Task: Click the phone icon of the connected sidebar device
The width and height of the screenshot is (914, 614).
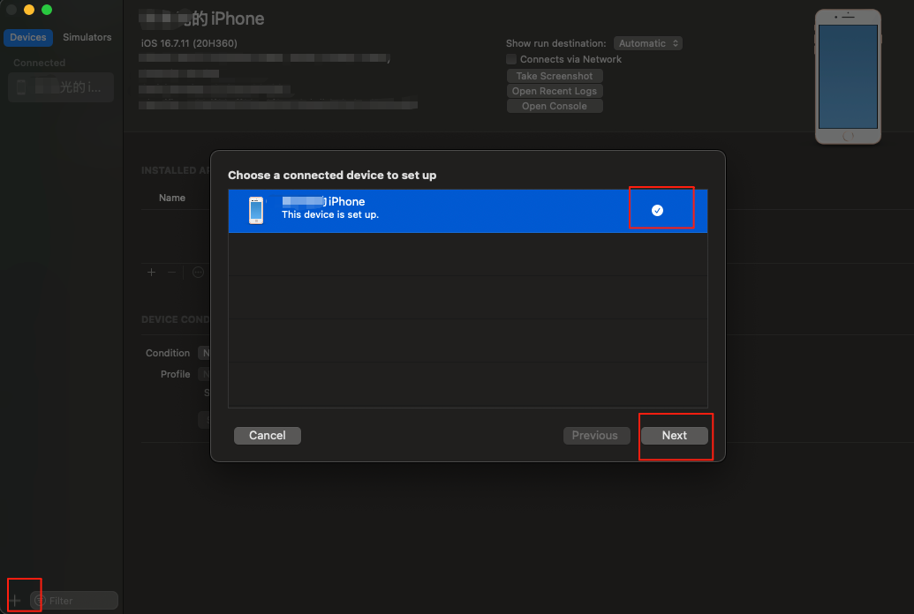Action: (x=21, y=87)
